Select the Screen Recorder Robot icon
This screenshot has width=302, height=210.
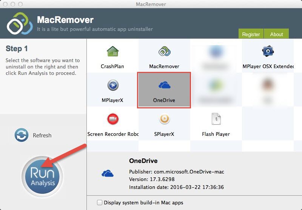[113, 119]
